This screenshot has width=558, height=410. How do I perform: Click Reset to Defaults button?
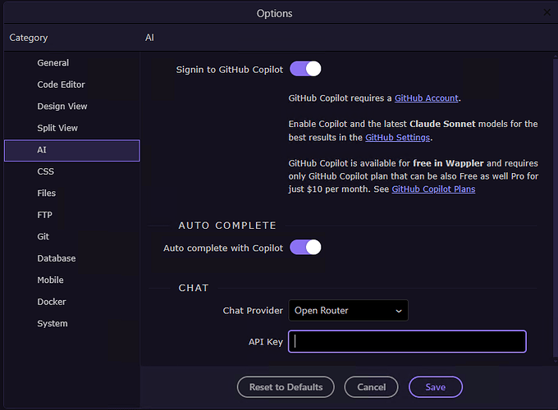pyautogui.click(x=286, y=387)
